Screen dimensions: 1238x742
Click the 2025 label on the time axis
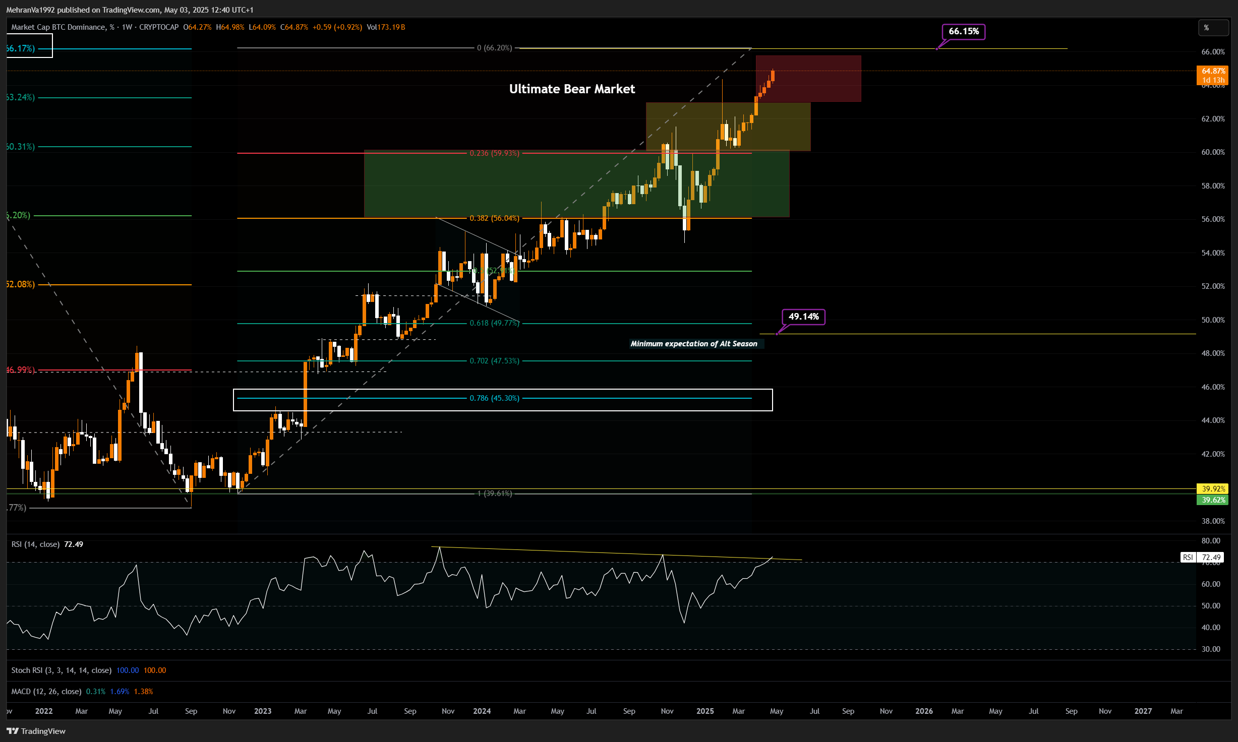704,711
